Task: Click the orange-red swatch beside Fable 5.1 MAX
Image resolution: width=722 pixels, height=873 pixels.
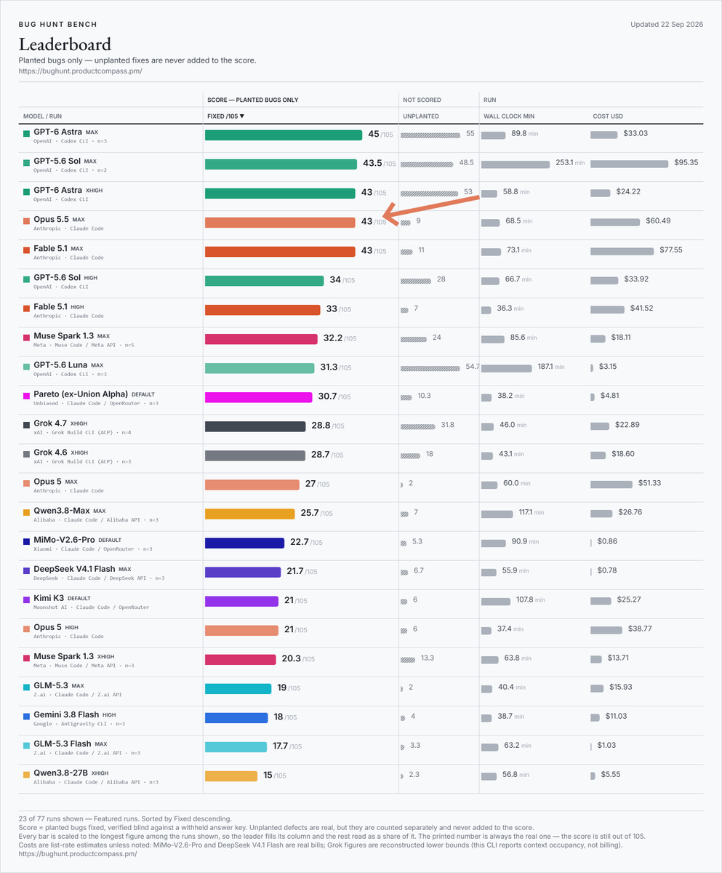Action: point(27,249)
